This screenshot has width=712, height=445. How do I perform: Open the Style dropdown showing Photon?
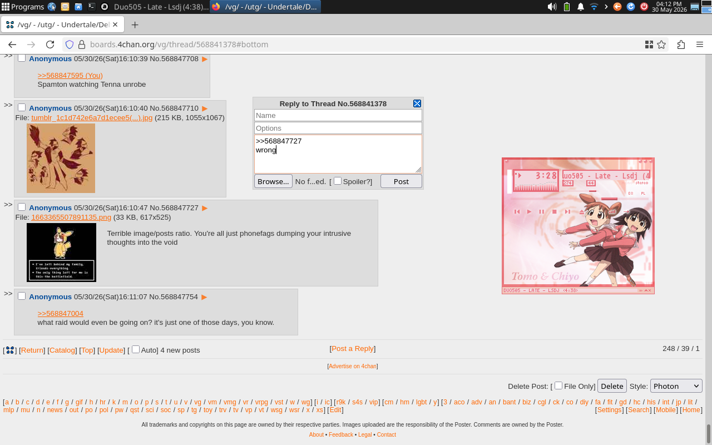(676, 386)
